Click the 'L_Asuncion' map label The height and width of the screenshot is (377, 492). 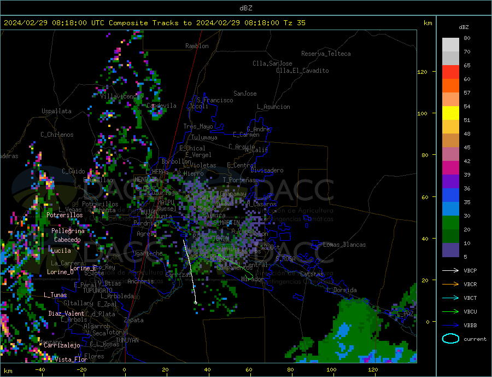pos(273,107)
